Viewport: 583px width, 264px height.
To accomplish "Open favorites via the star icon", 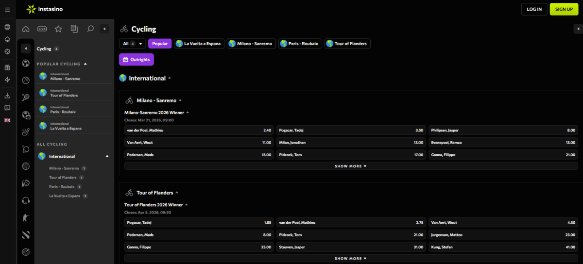I will [58, 29].
